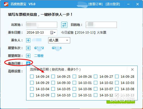
Task: Click the 二等座 seat class link
Action: pos(39,56)
